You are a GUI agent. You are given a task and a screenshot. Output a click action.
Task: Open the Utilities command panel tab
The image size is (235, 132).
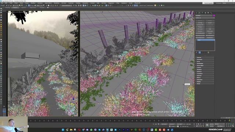(x=211, y=13)
